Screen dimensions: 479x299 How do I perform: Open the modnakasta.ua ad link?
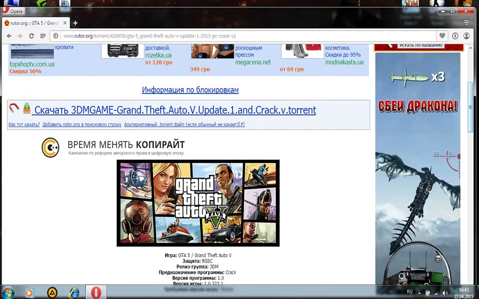(344, 62)
